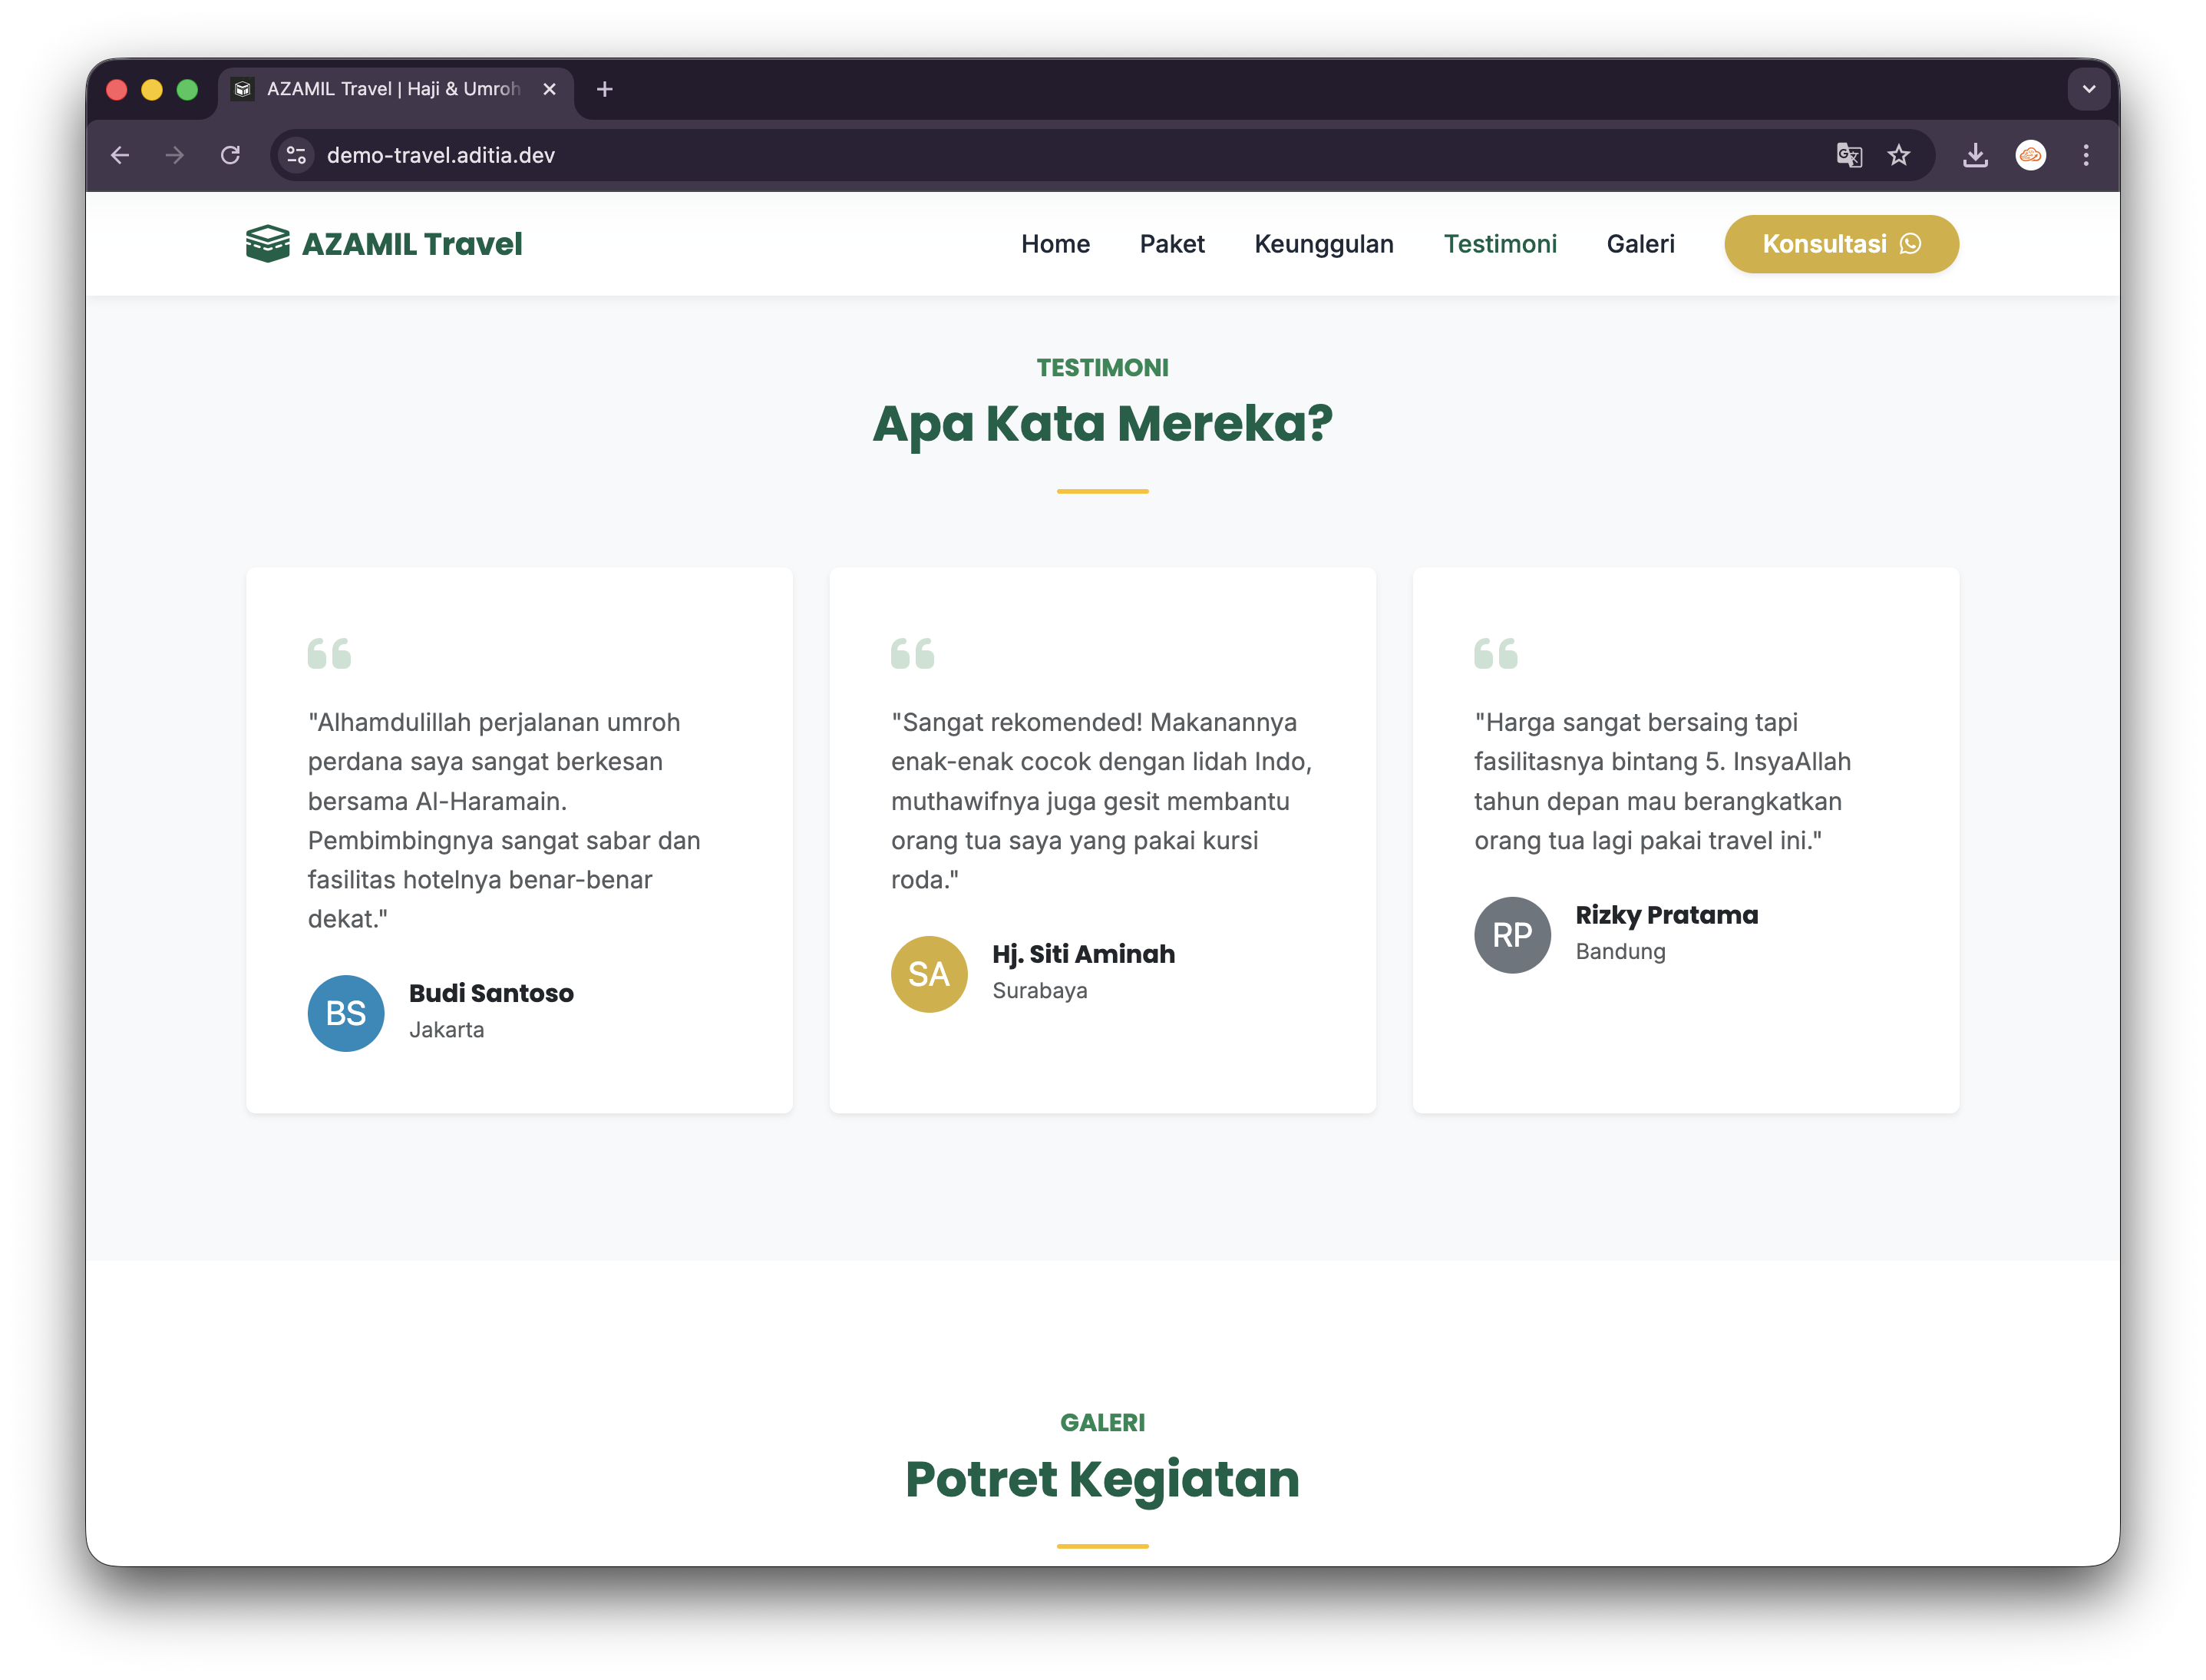Screen dimensions: 2206x1680
Task: Click the browser back arrow
Action: 120,155
